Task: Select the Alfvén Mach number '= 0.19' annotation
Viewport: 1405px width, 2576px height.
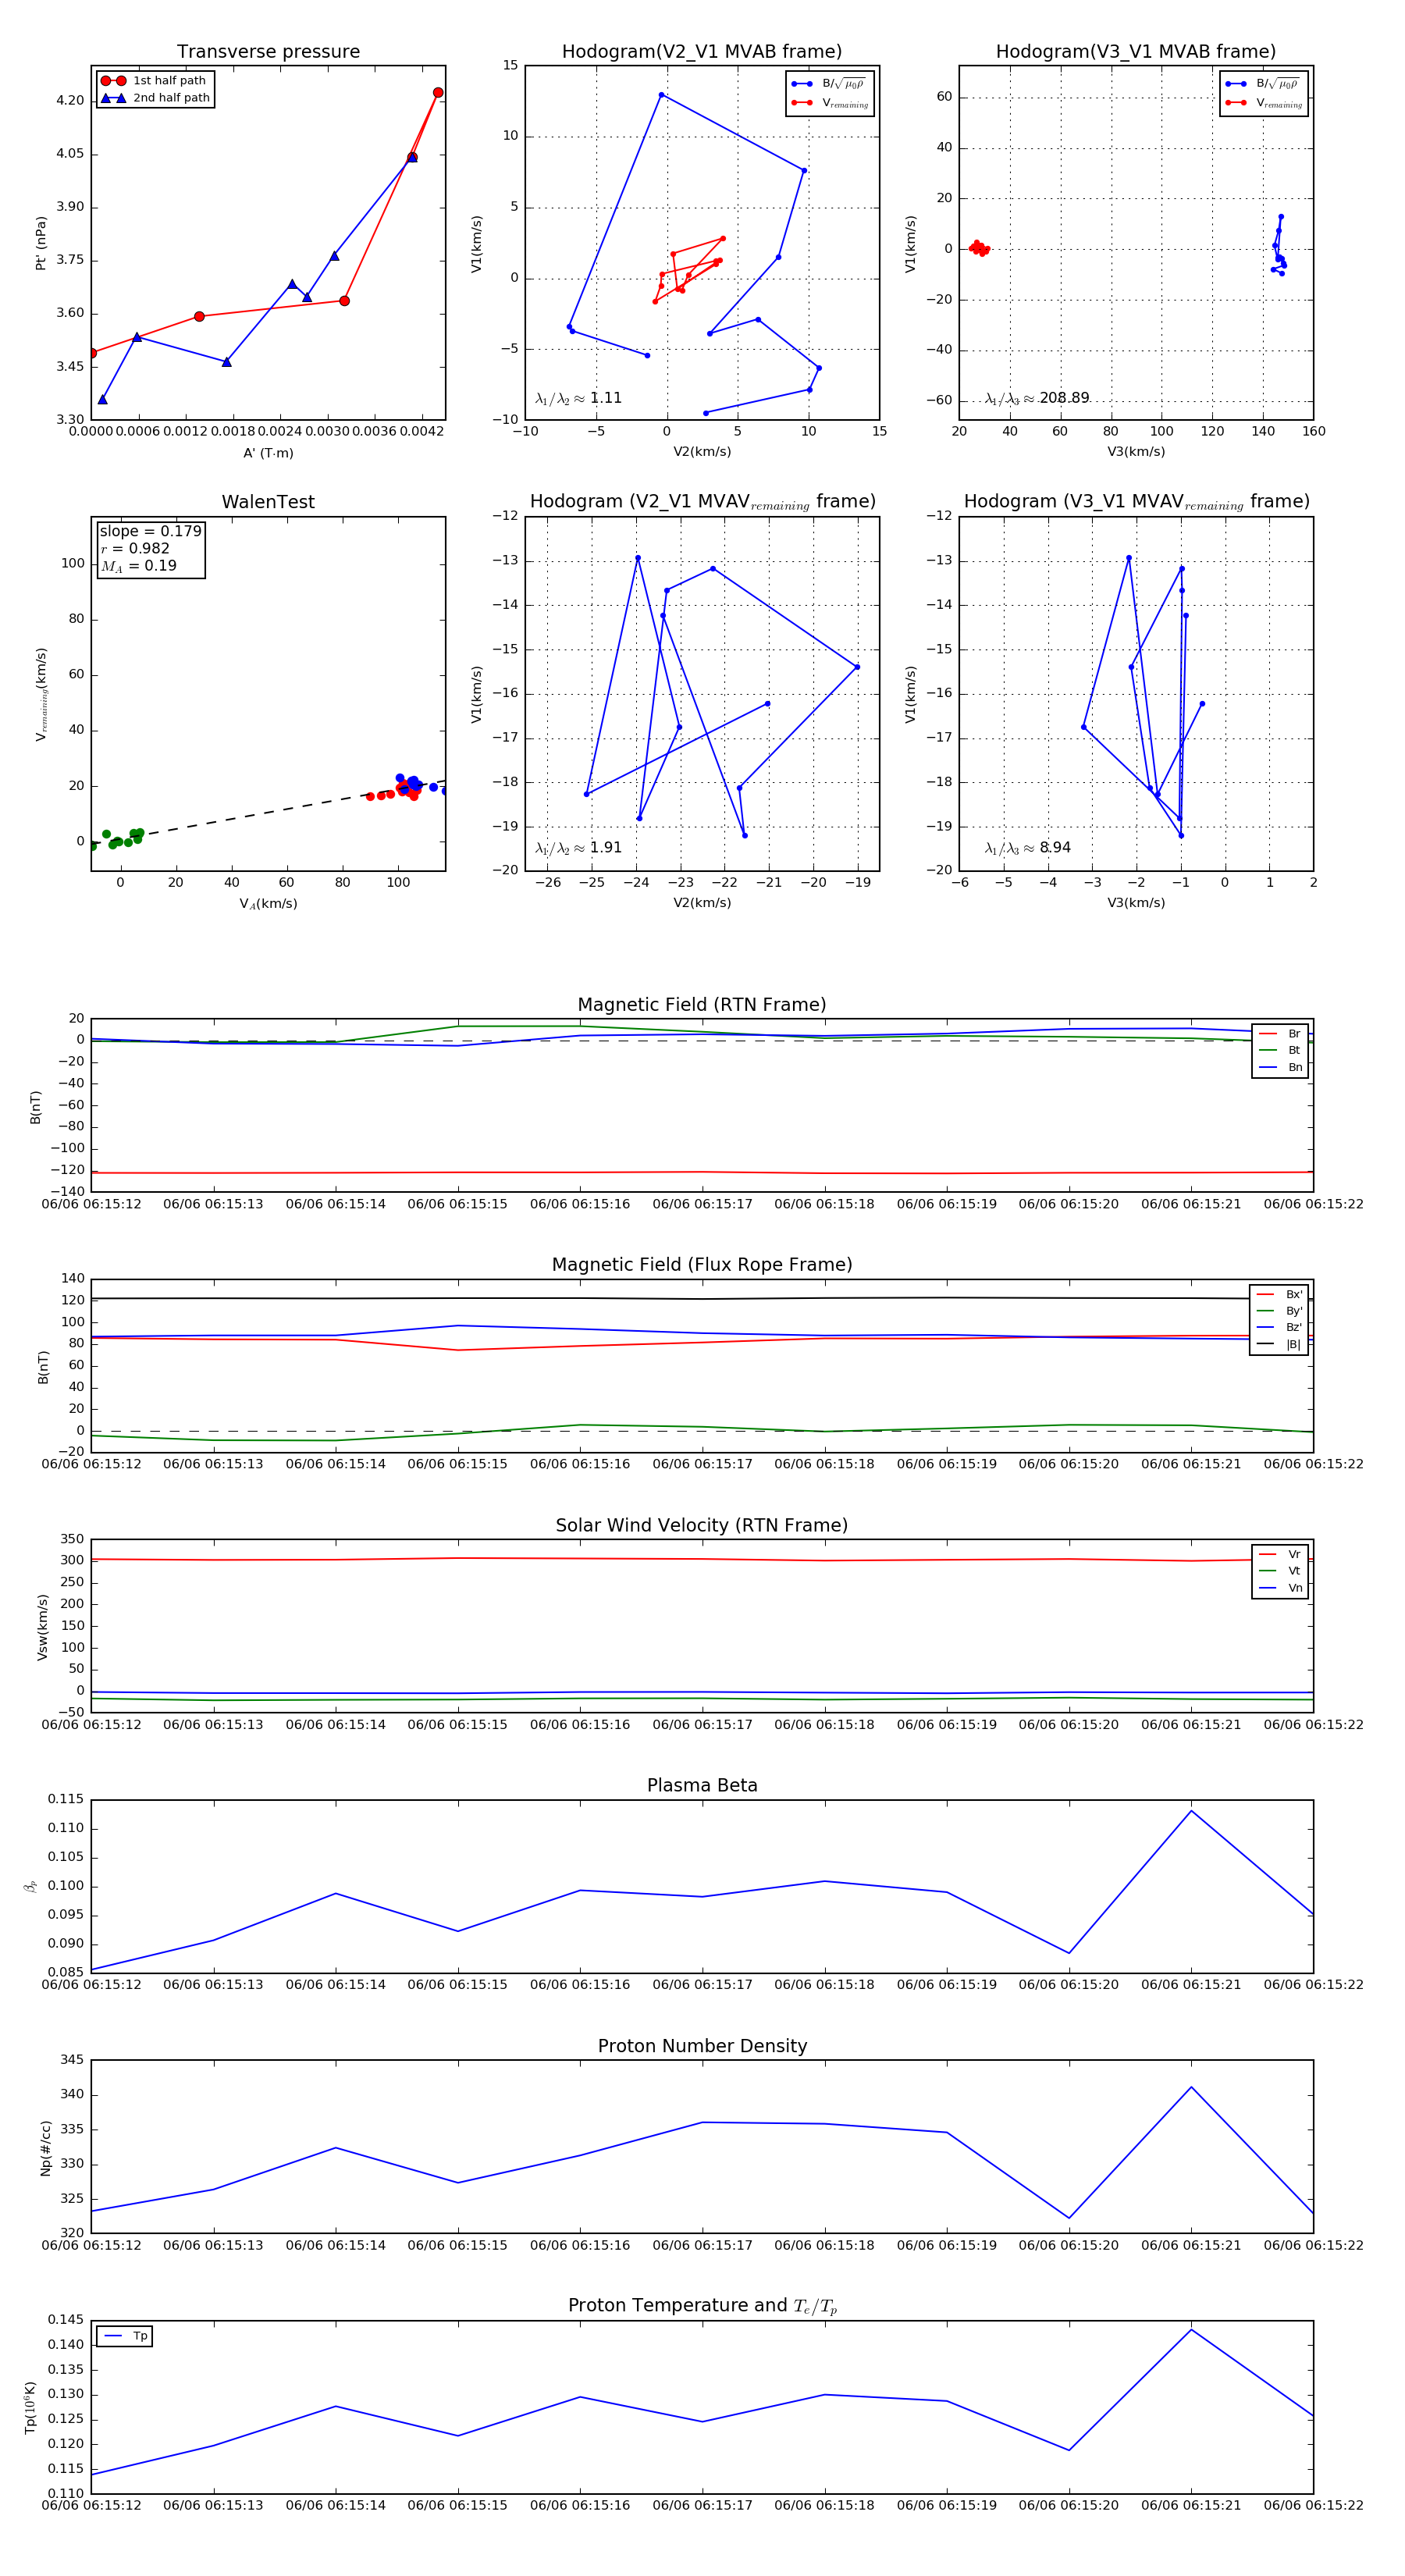Action: 138,566
